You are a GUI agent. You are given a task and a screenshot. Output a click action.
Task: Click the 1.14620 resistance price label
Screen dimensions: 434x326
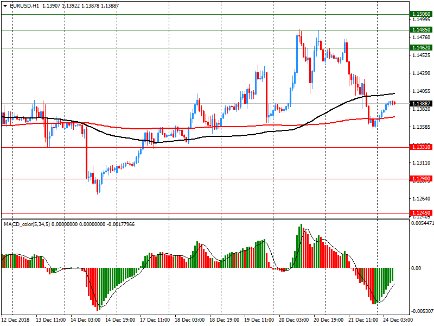pos(421,48)
